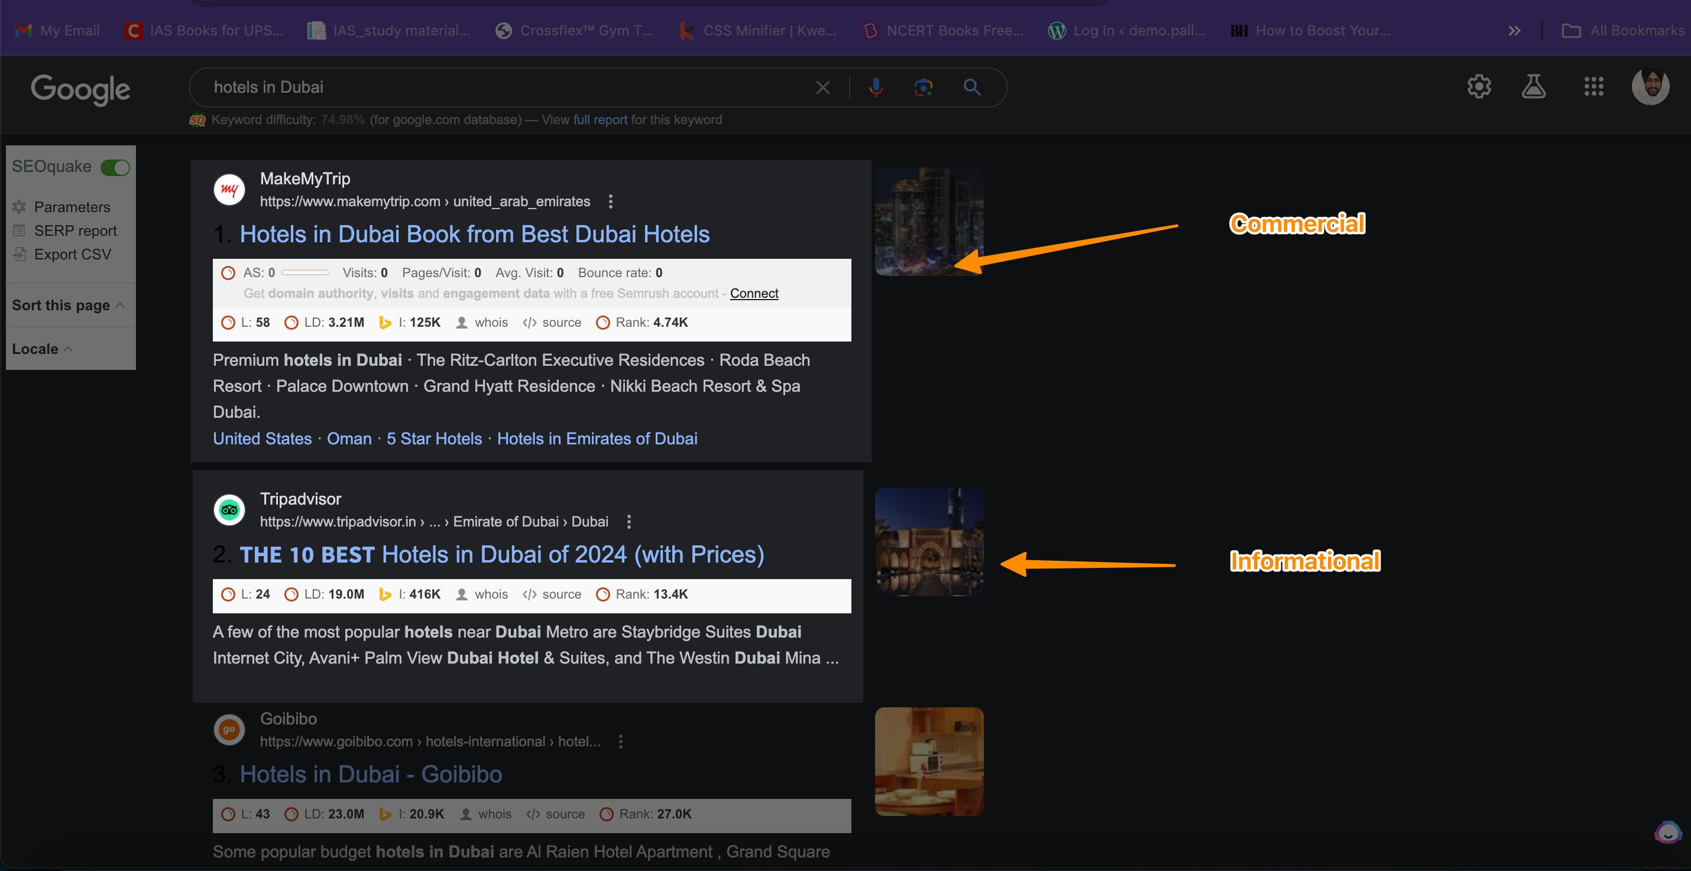Expand the Sort this page section

pyautogui.click(x=68, y=305)
